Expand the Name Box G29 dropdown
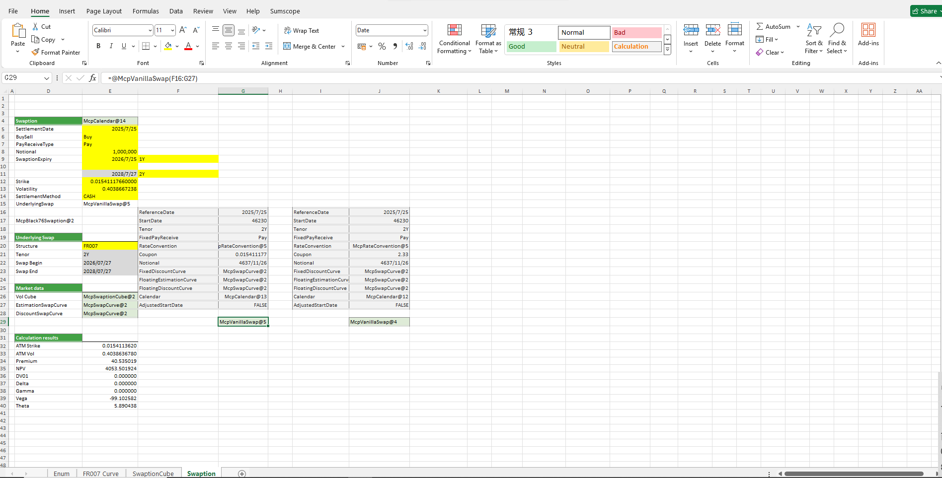 (x=47, y=78)
